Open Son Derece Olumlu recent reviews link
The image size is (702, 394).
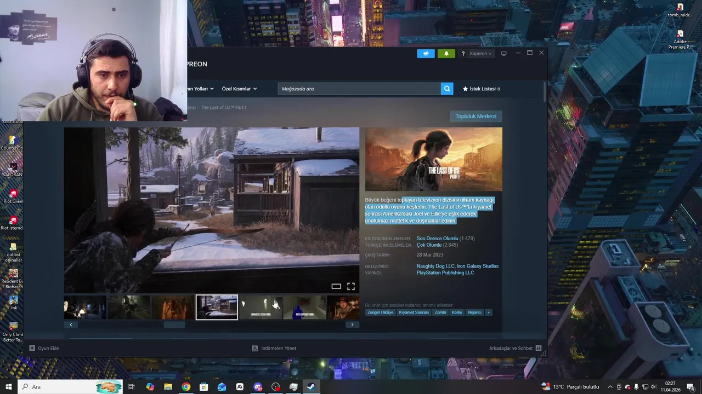(x=437, y=239)
